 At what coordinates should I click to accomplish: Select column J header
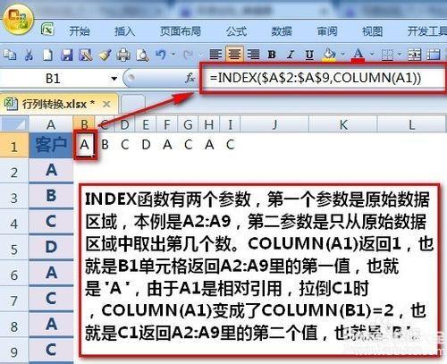274,124
